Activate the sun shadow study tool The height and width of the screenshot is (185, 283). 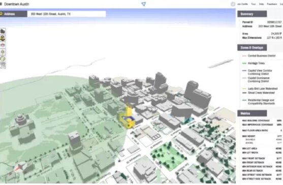pos(3,52)
